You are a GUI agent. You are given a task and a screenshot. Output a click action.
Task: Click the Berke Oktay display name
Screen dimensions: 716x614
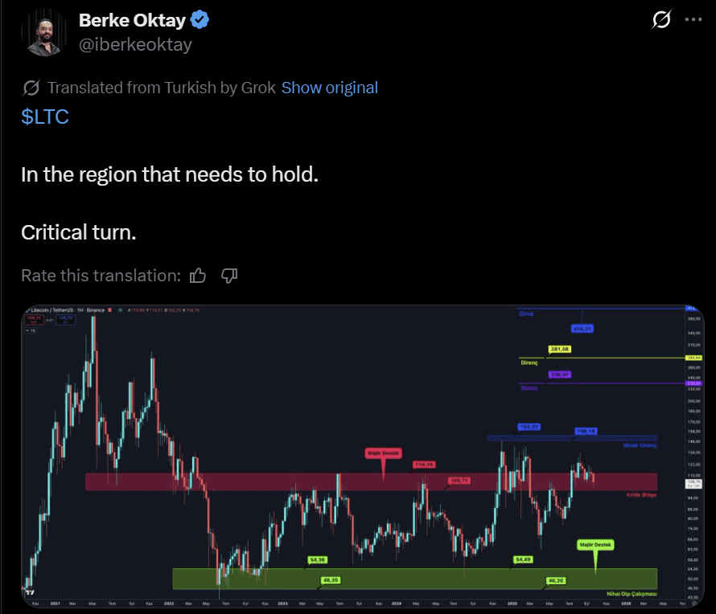132,19
